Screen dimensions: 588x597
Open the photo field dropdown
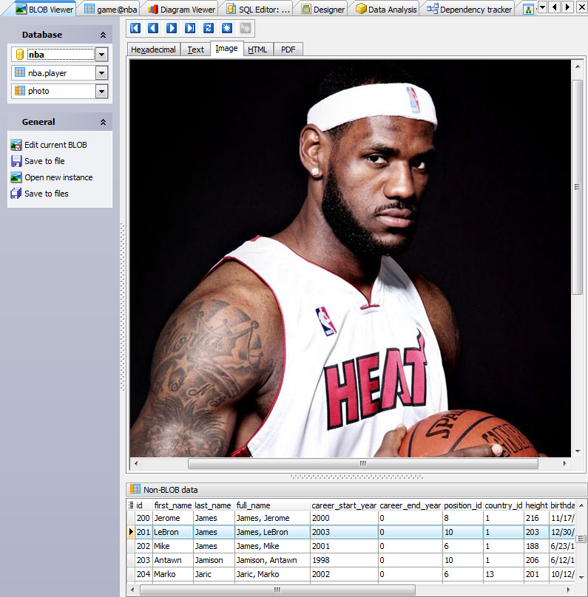click(x=102, y=91)
